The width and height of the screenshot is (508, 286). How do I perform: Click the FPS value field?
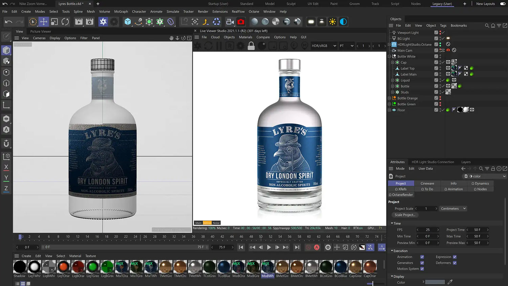pyautogui.click(x=428, y=230)
